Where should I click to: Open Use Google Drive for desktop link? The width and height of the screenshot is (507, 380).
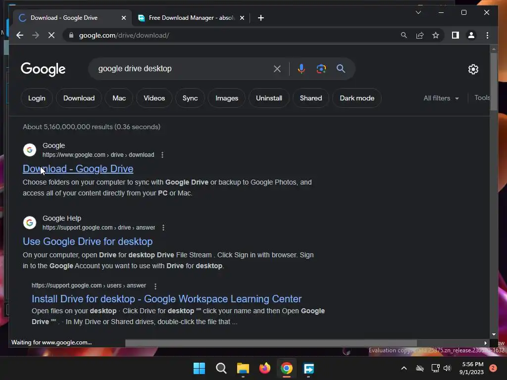coord(88,241)
